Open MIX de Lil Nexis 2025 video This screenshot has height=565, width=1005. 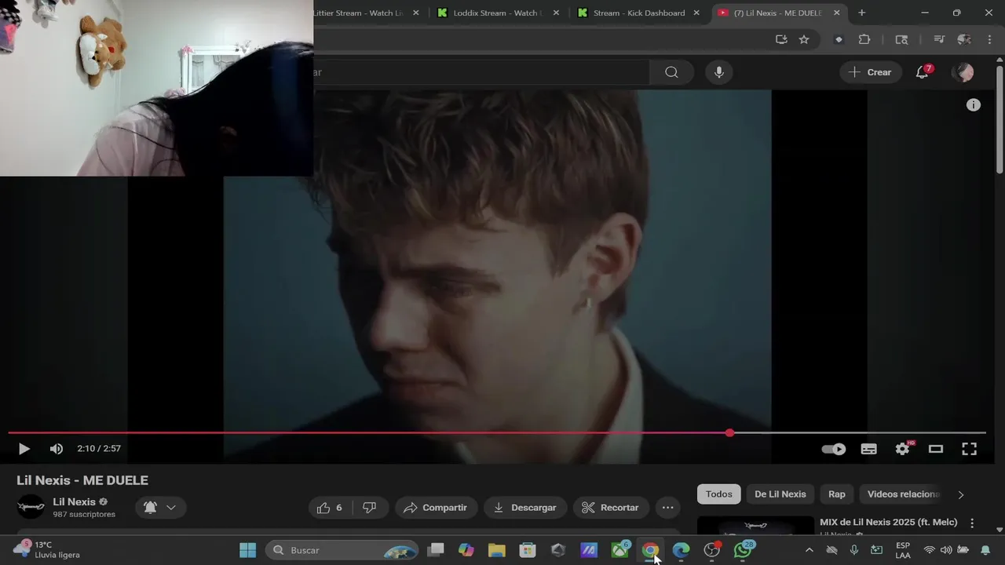(888, 523)
